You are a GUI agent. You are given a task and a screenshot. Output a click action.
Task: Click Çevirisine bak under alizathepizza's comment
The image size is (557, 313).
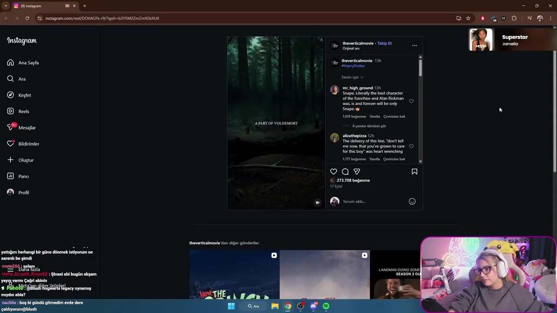click(394, 159)
